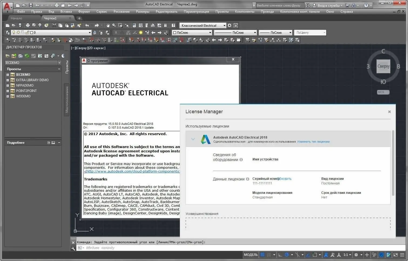The image size is (408, 261).
Task: Expand the IECDEMO project tree node
Action: click(x=8, y=75)
